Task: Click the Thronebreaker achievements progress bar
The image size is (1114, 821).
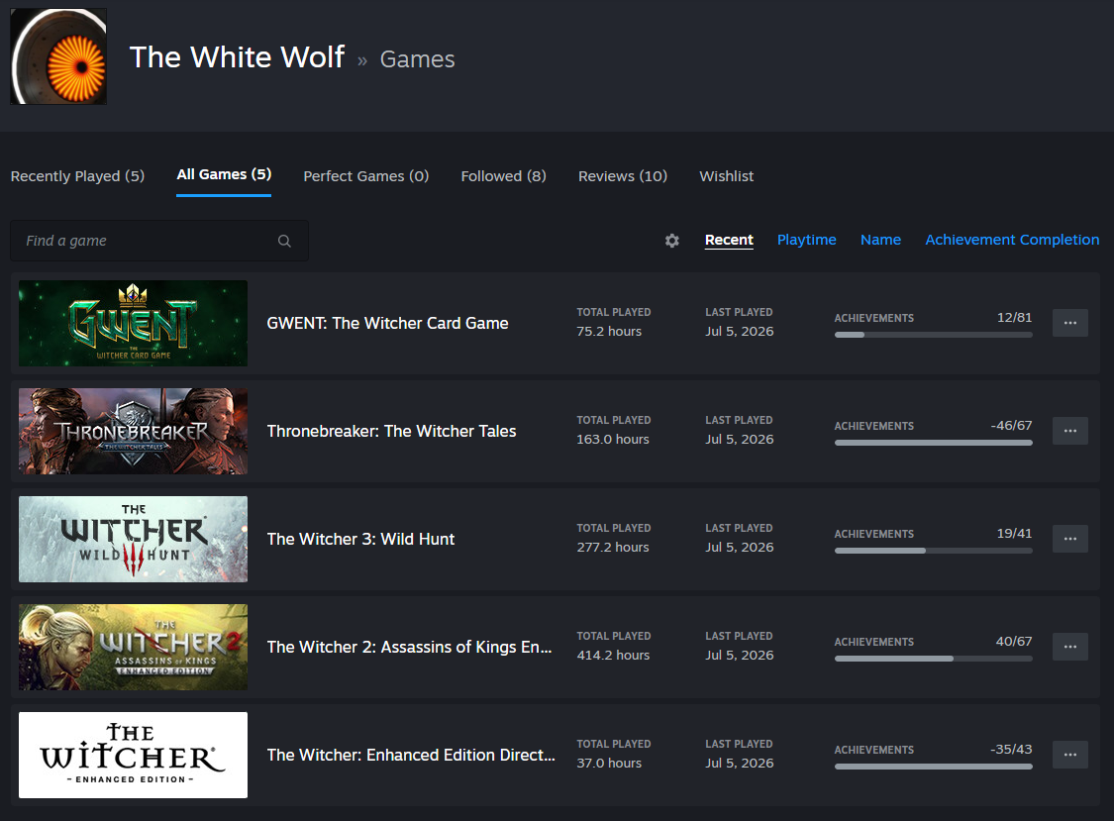Action: coord(933,443)
